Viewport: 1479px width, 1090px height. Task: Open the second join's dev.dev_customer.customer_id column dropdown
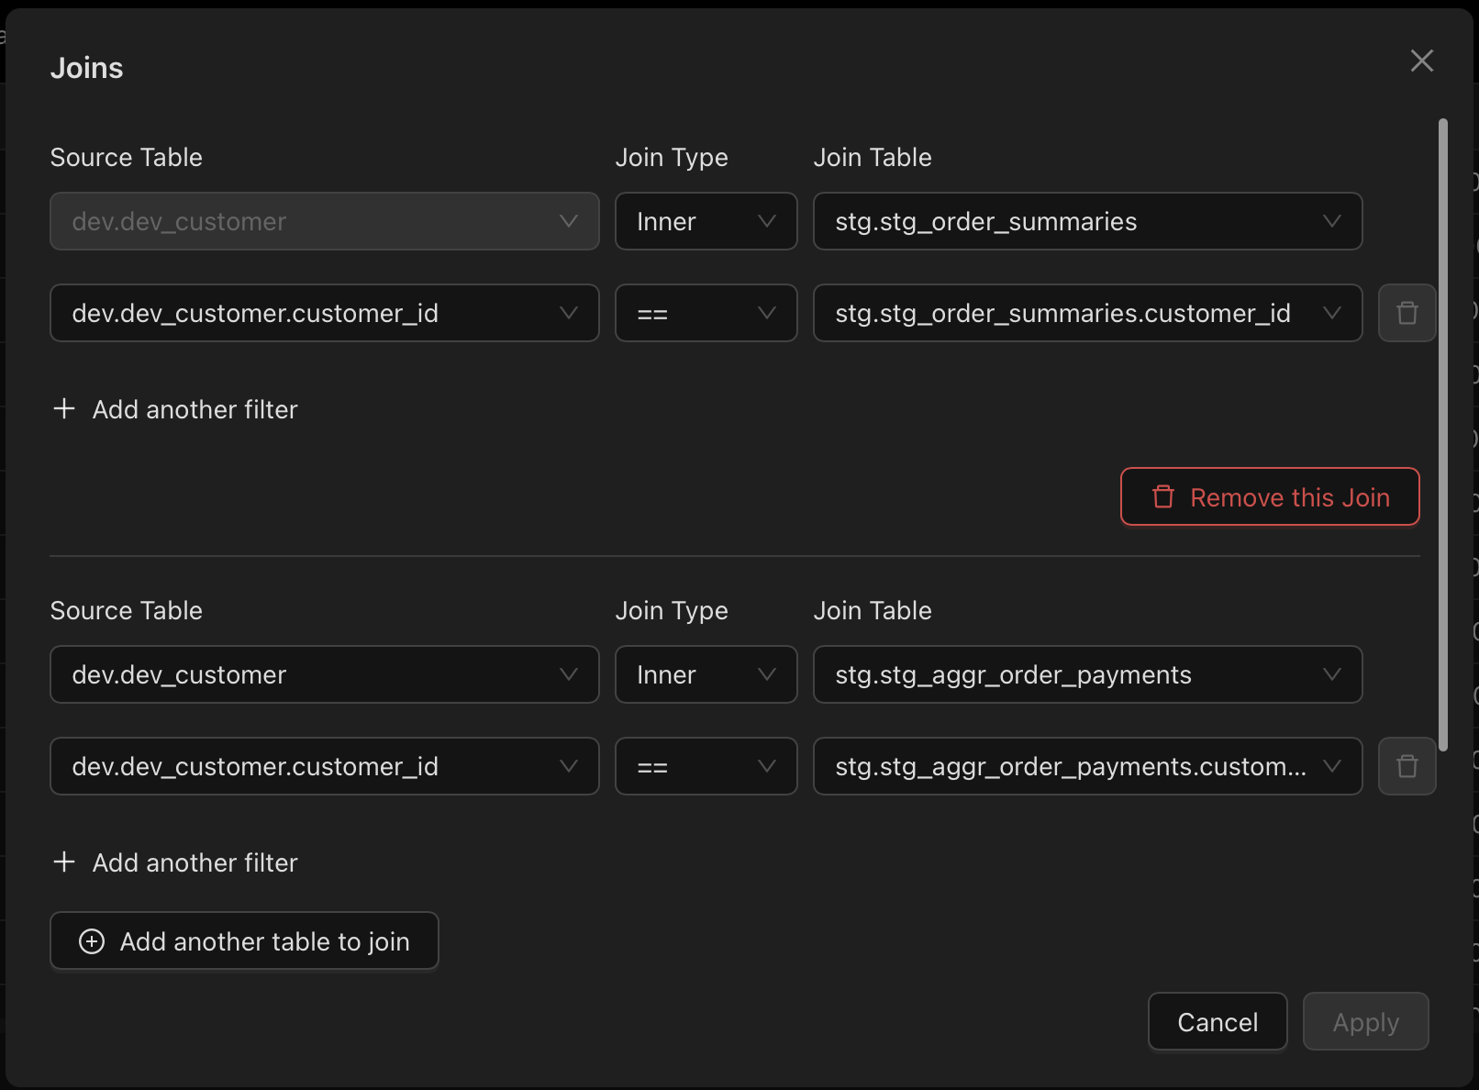click(x=324, y=766)
